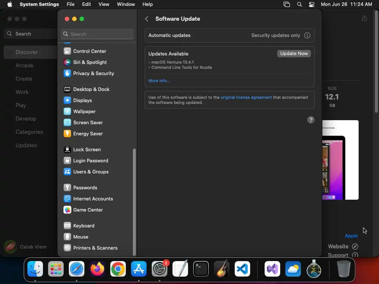Open Website link in App Store window

point(343,247)
